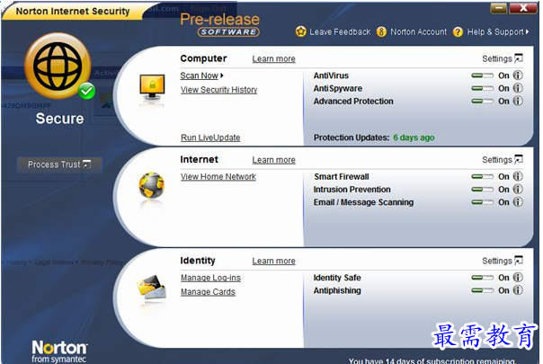Open the Process Trust panel button
Screen dimensions: 543x364
pyautogui.click(x=59, y=164)
